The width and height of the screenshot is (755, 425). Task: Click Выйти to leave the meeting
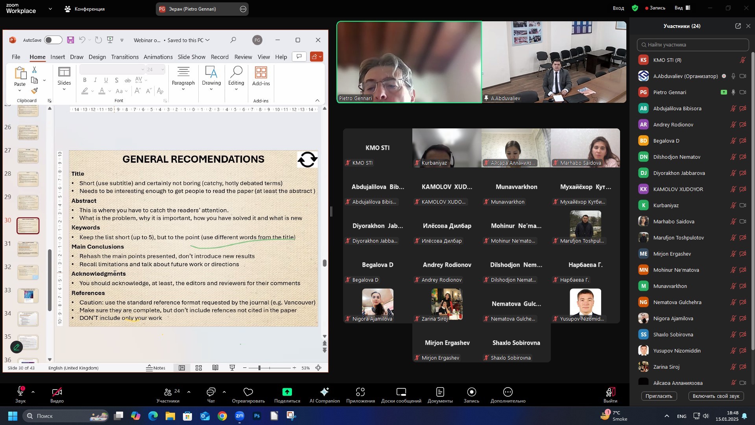tap(610, 395)
